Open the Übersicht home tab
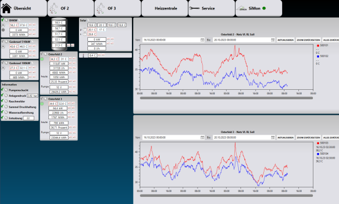 pyautogui.click(x=23, y=8)
